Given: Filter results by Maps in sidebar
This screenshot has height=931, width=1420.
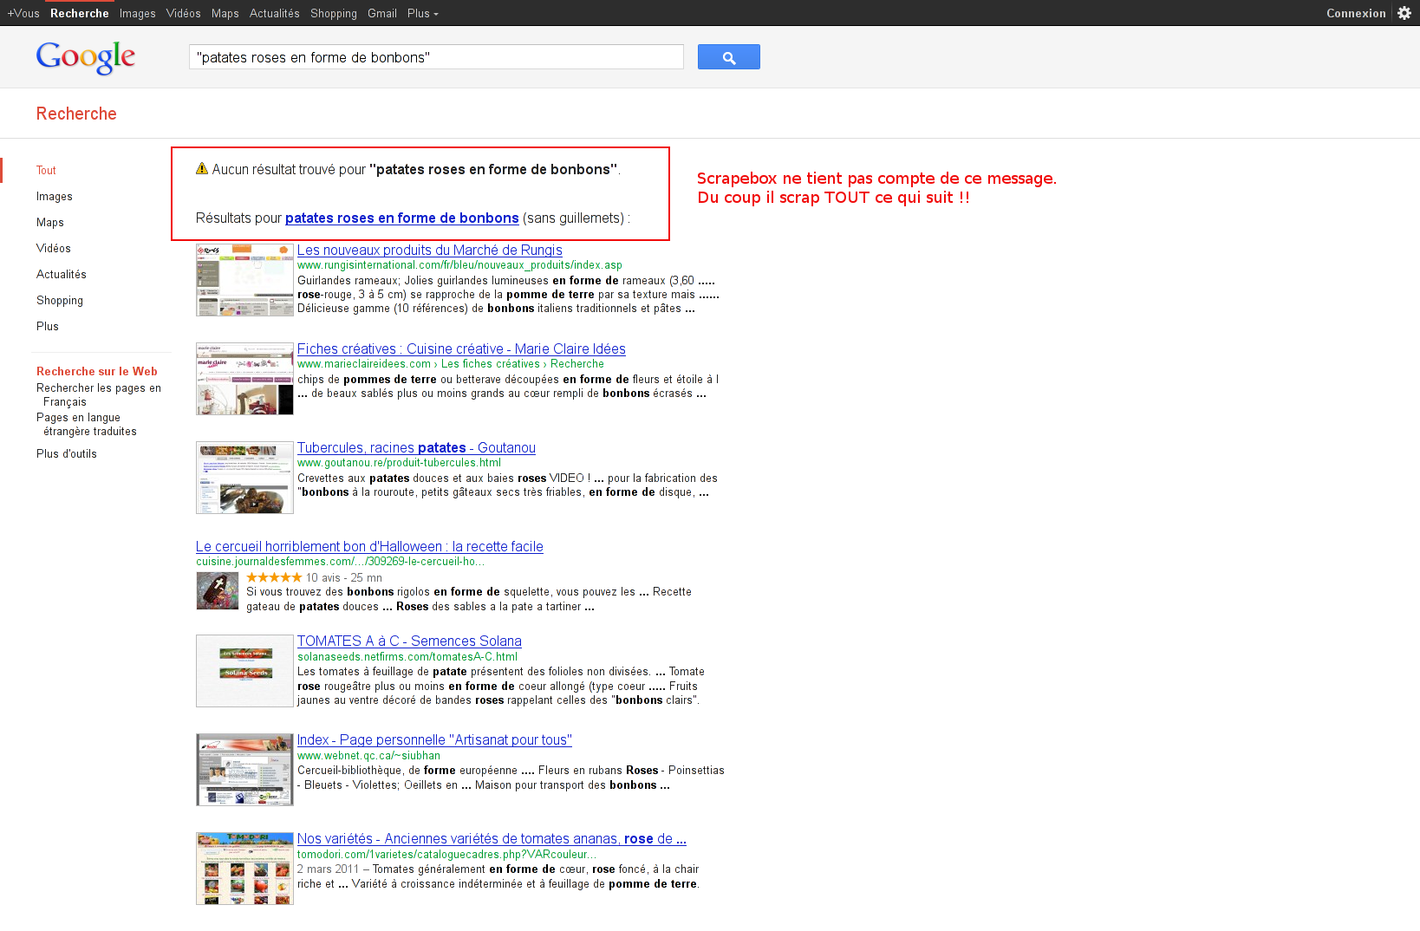Looking at the screenshot, I should (50, 223).
